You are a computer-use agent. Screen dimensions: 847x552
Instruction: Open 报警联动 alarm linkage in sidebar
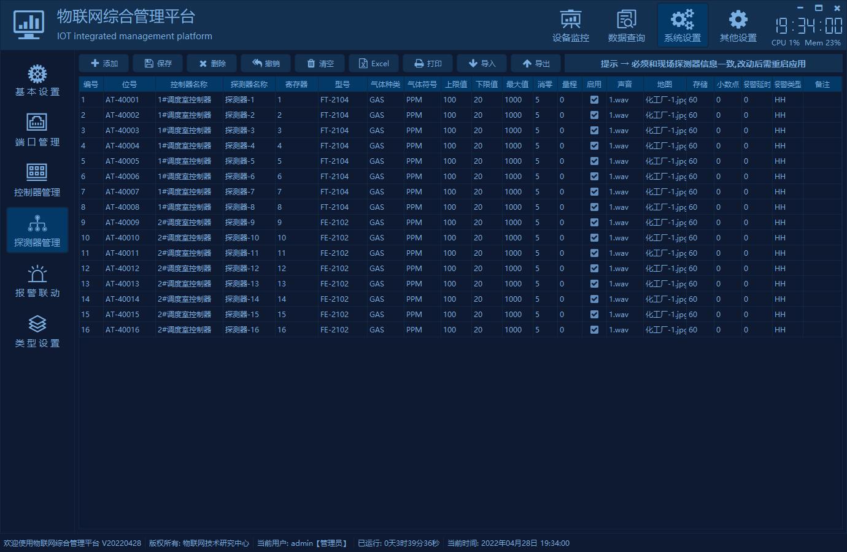(x=37, y=282)
